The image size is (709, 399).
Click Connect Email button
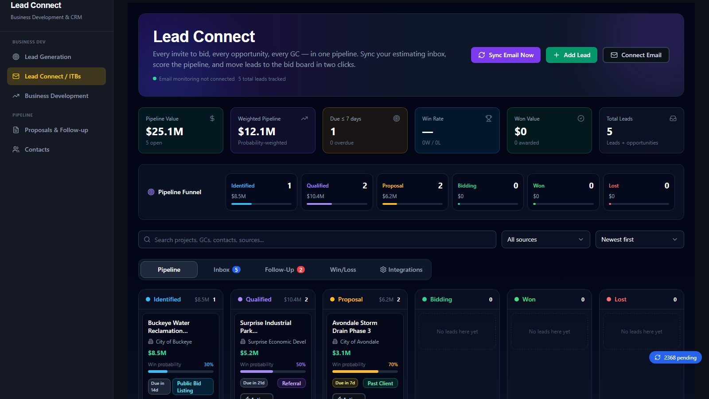click(636, 55)
